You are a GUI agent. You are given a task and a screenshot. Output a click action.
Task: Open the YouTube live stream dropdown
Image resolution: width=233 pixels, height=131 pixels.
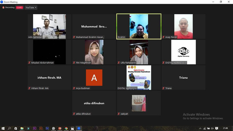click(31, 7)
